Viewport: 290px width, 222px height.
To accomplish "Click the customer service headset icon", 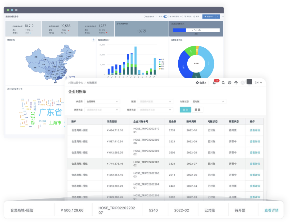I will (x=236, y=83).
